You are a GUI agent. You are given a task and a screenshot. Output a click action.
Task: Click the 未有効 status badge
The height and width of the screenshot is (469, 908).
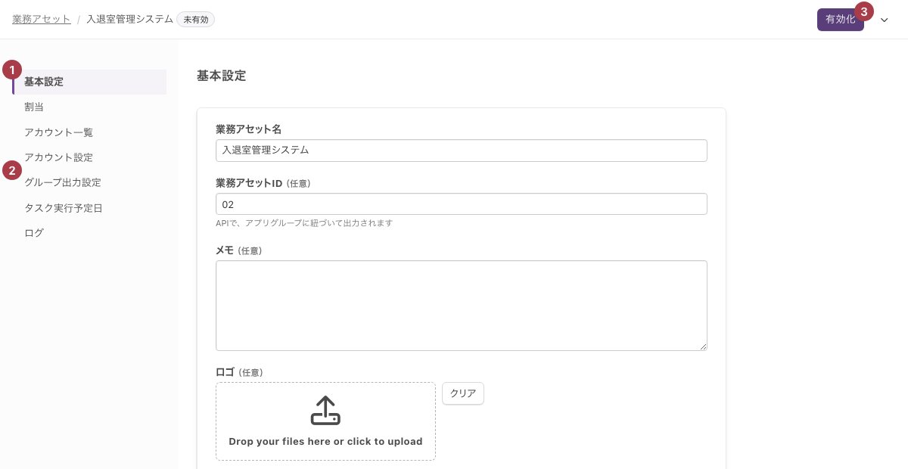[x=196, y=20]
